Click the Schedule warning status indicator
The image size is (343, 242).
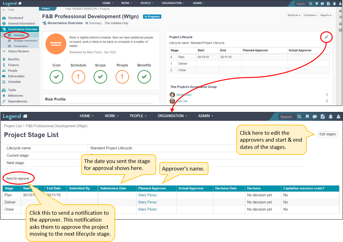pyautogui.click(x=78, y=77)
